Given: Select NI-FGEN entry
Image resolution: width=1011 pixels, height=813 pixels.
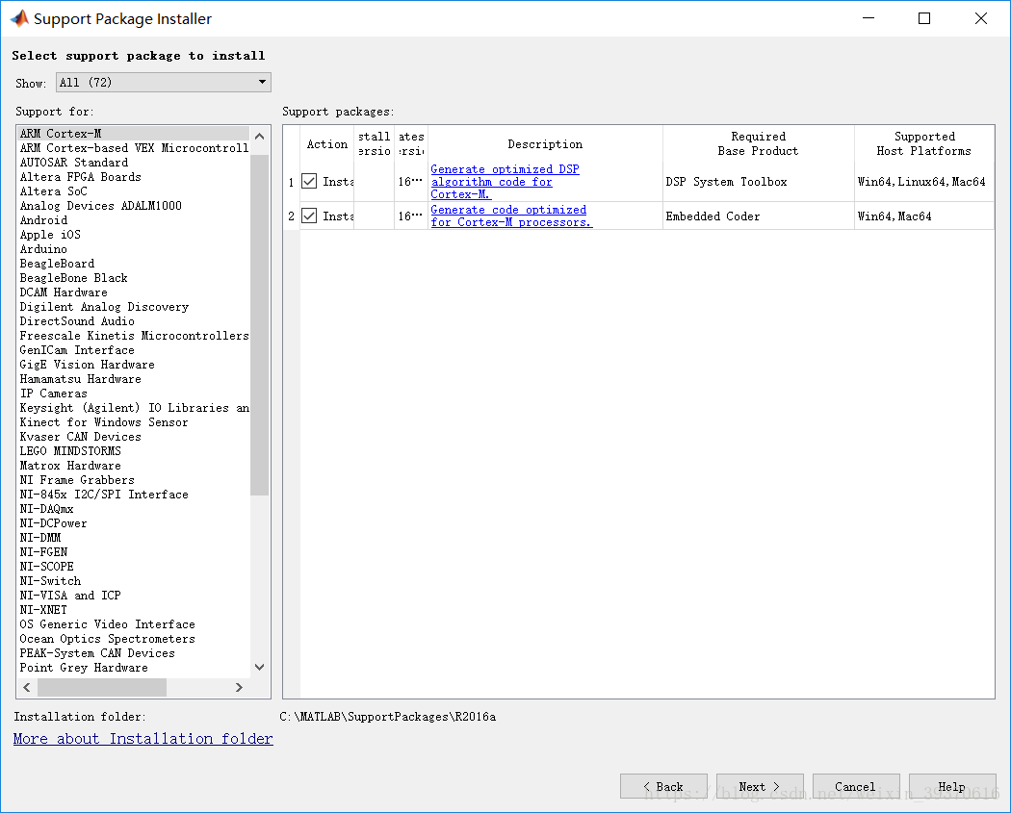Looking at the screenshot, I should [134, 552].
